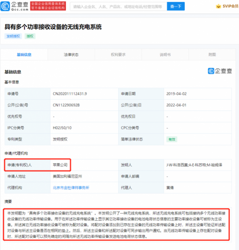This screenshot has height=250, width=239.
Task: Select publication number CN112290692B
Action: pos(66,105)
